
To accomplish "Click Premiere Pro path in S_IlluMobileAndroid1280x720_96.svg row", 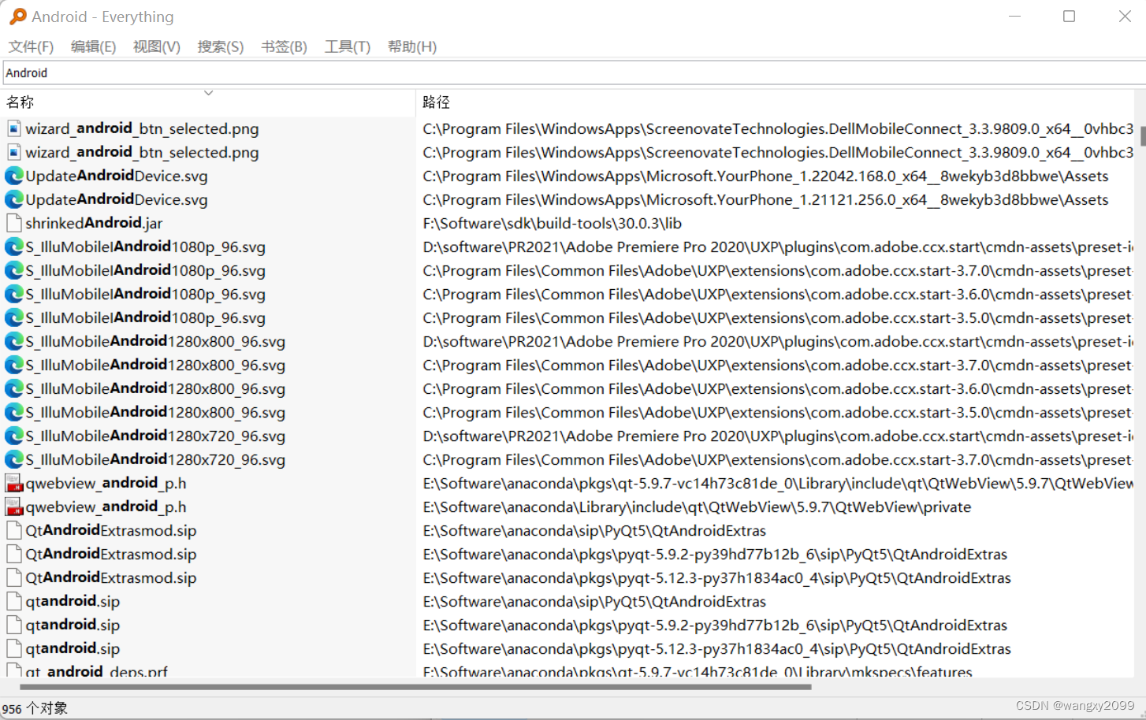I will tap(778, 436).
